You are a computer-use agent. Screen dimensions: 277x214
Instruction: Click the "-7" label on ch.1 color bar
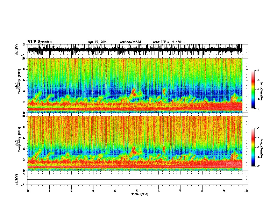pos(258,108)
